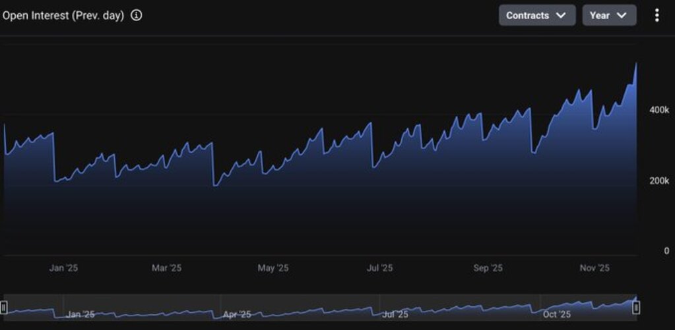Viewport: 675px width, 330px height.
Task: Click the Nov '25 x-axis label
Action: pos(595,268)
